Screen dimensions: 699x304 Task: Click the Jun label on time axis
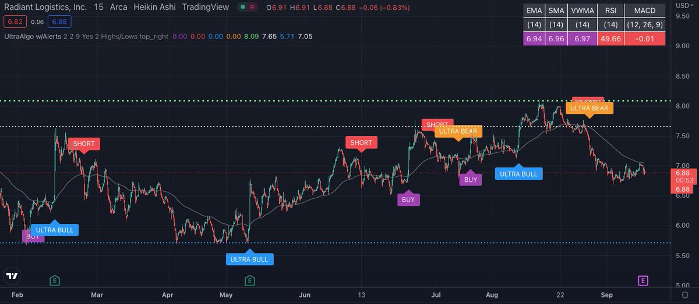coord(305,295)
